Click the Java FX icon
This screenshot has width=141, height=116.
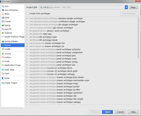3,29
